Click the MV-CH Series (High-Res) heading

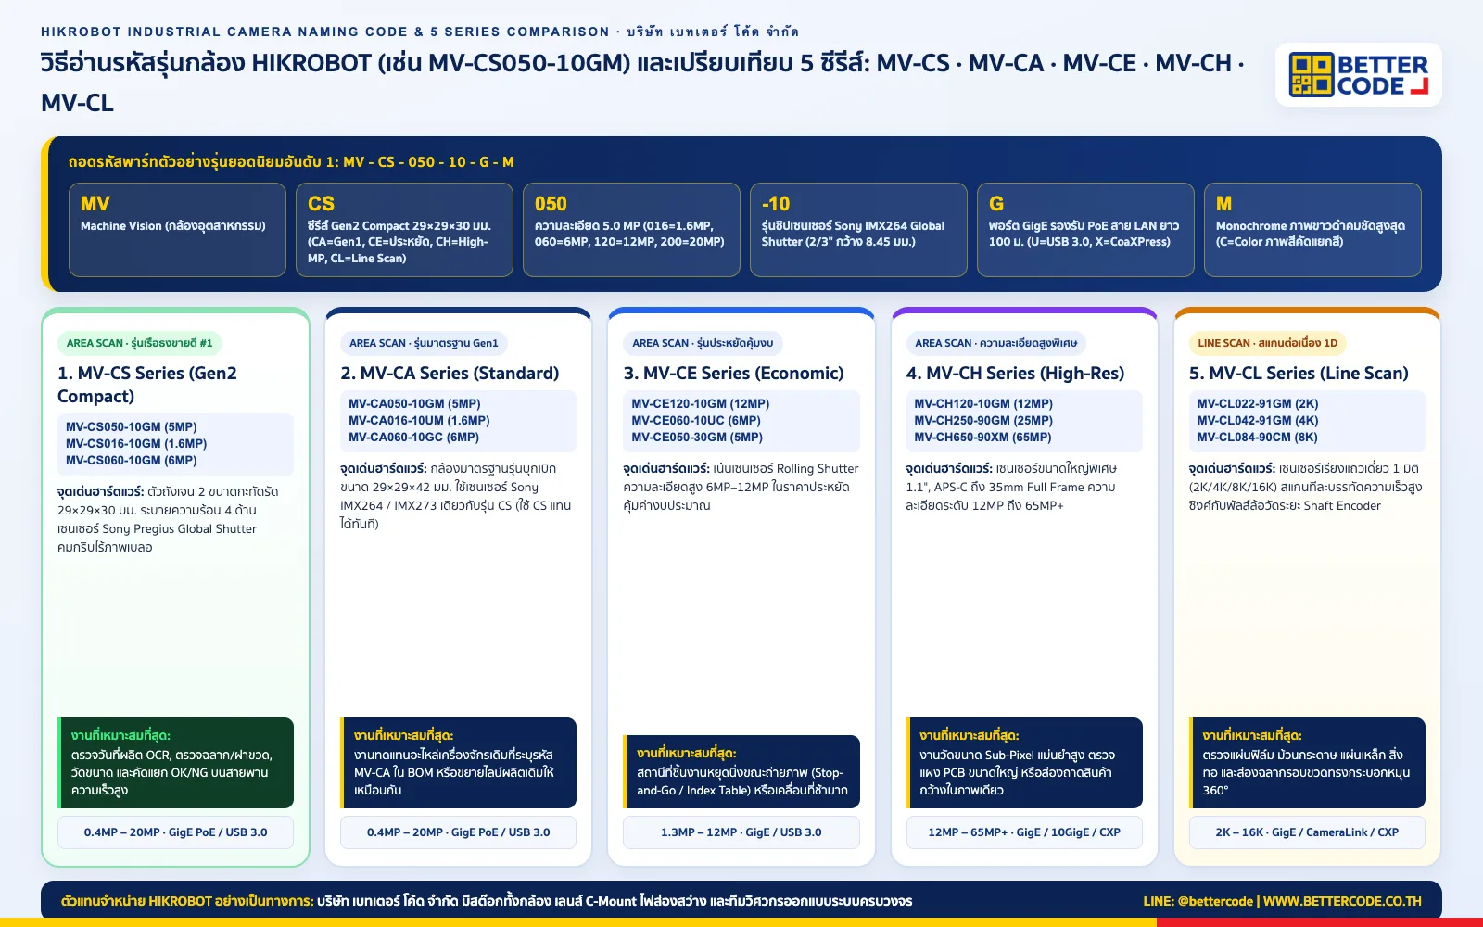[1015, 373]
